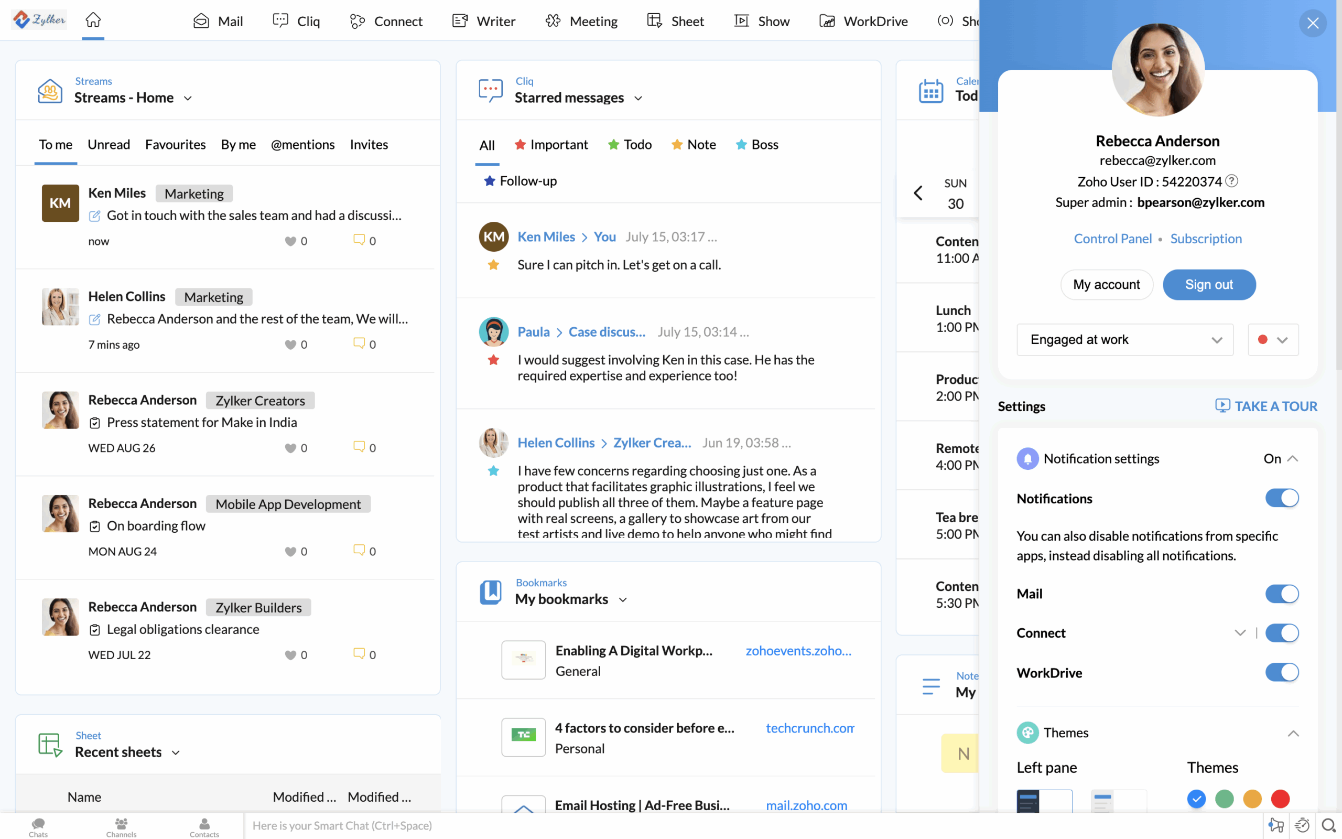The image size is (1342, 839).
Task: Collapse the Themes section
Action: pos(1293,734)
